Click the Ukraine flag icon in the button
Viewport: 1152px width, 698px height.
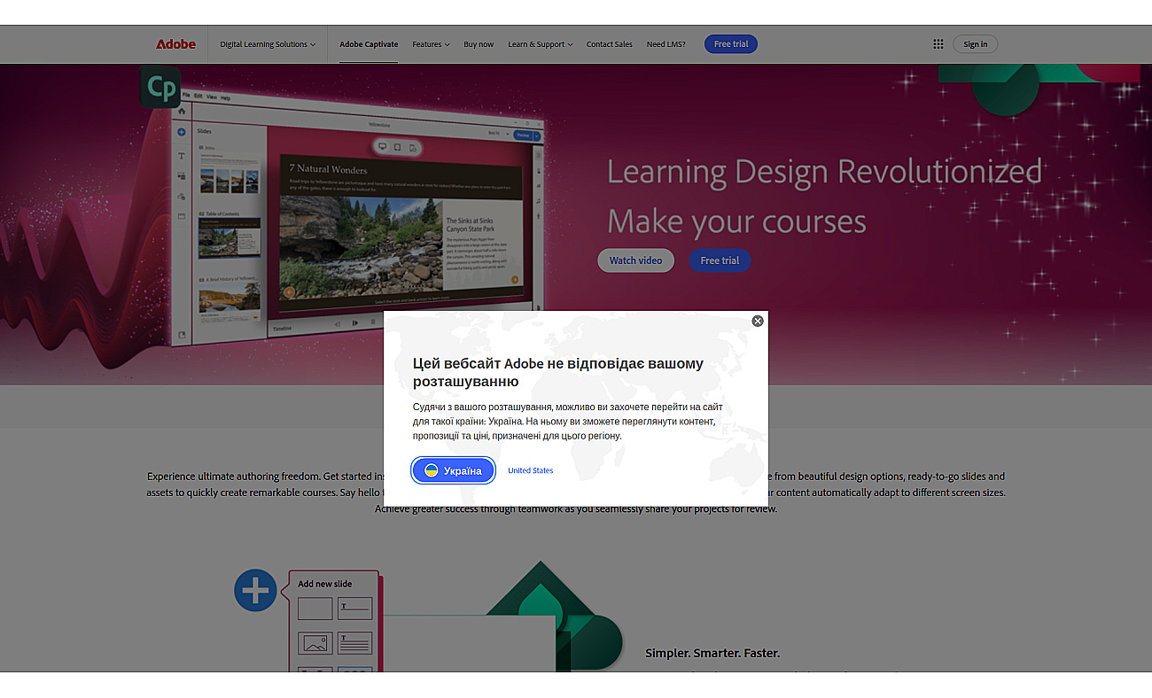pos(432,470)
